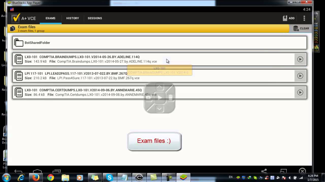Select LX0-101 COMPTIA.BRAINDUMPS exam title
Image resolution: width=325 pixels, height=182 pixels.
pyautogui.click(x=82, y=57)
